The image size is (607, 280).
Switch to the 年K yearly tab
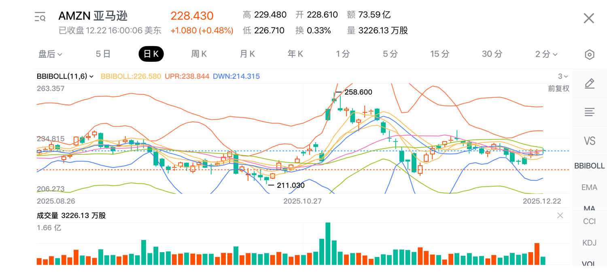point(295,54)
